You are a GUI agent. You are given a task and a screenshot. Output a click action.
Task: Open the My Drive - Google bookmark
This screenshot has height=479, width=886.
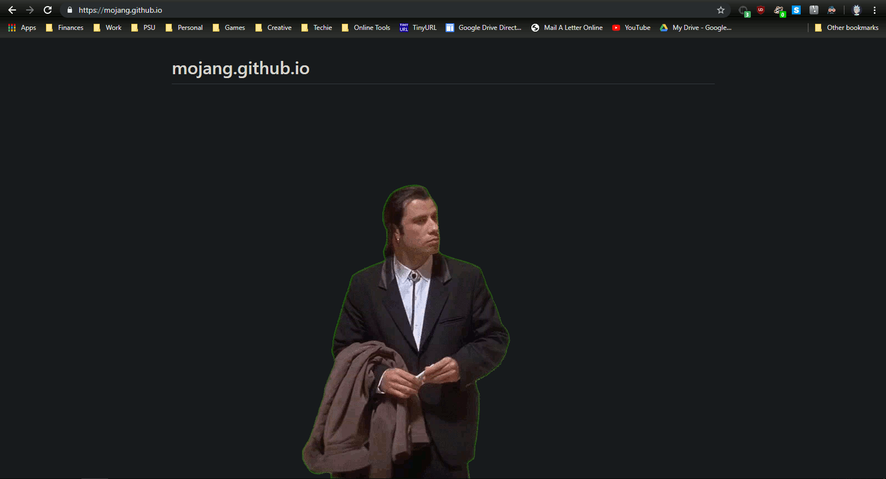695,28
